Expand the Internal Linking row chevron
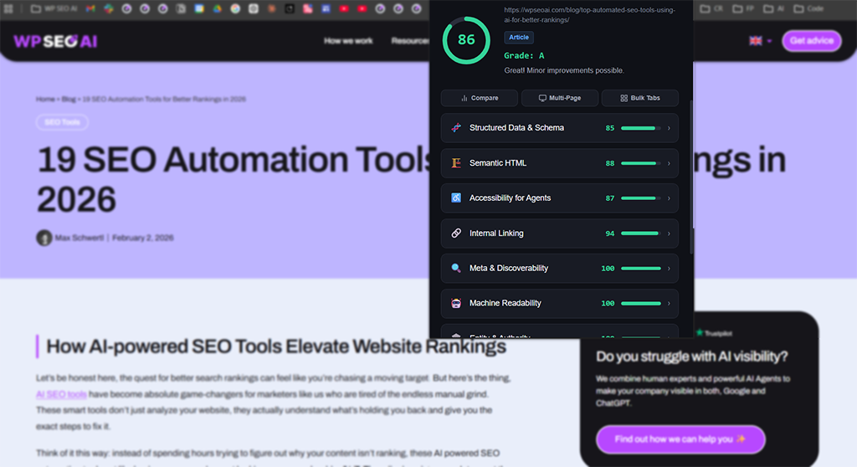This screenshot has width=857, height=467. point(669,233)
